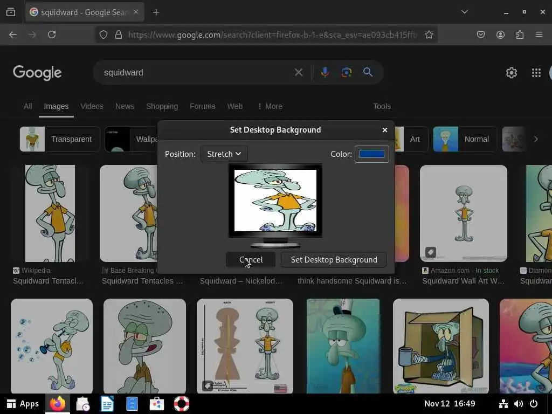Focus the squidward search field
The width and height of the screenshot is (552, 414).
(x=197, y=73)
